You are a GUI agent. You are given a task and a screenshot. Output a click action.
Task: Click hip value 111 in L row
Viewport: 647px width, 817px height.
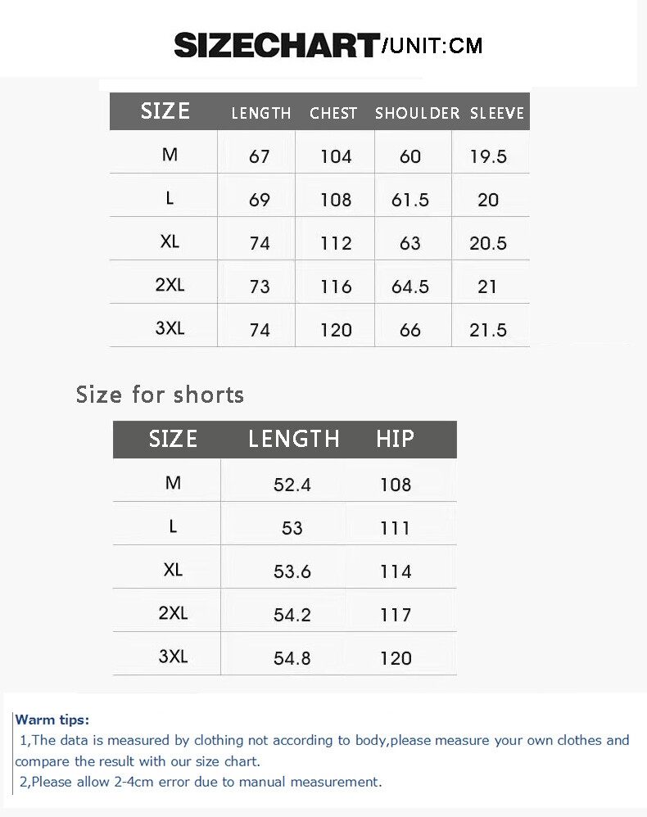pyautogui.click(x=396, y=528)
